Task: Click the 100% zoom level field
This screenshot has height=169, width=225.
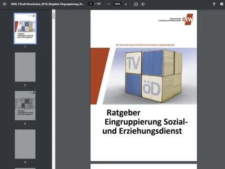Action: point(117,4)
